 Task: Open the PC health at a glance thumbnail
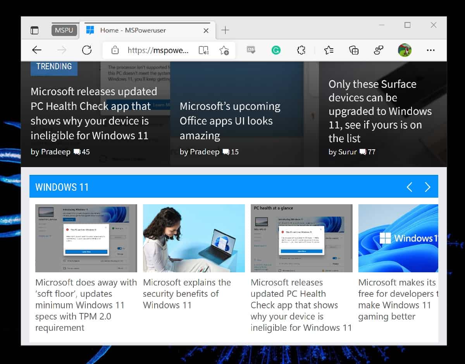301,238
